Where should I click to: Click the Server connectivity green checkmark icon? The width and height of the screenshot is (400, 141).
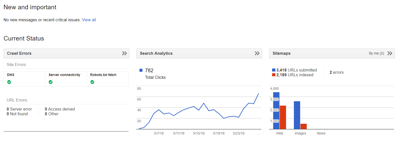pos(51,82)
